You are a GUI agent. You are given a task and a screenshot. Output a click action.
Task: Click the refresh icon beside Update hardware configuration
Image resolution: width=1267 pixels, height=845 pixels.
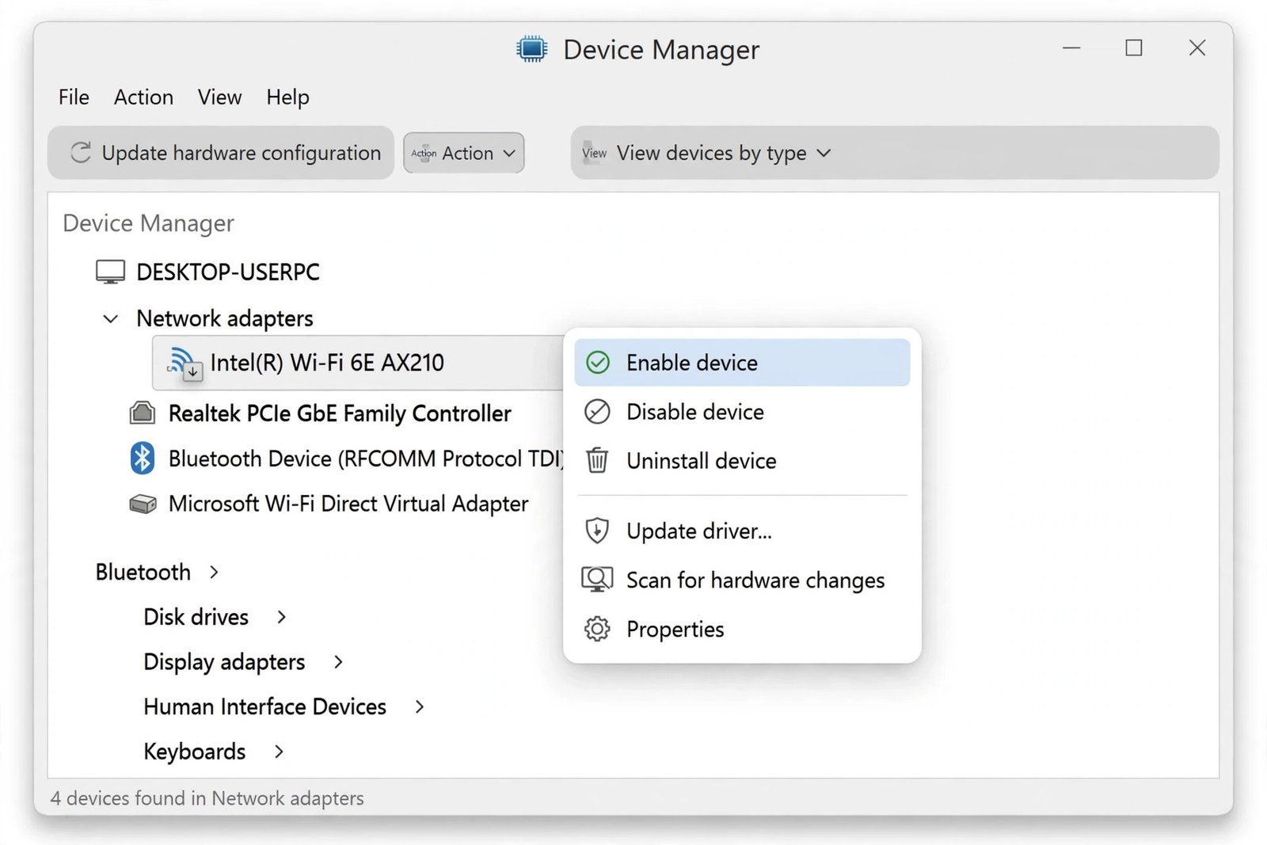pyautogui.click(x=81, y=153)
